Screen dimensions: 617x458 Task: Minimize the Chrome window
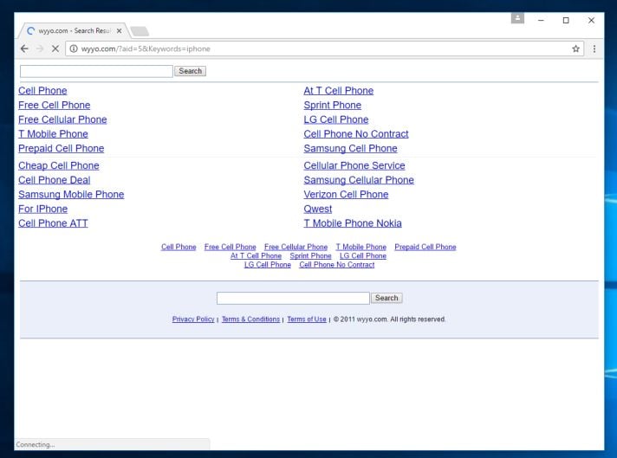541,20
